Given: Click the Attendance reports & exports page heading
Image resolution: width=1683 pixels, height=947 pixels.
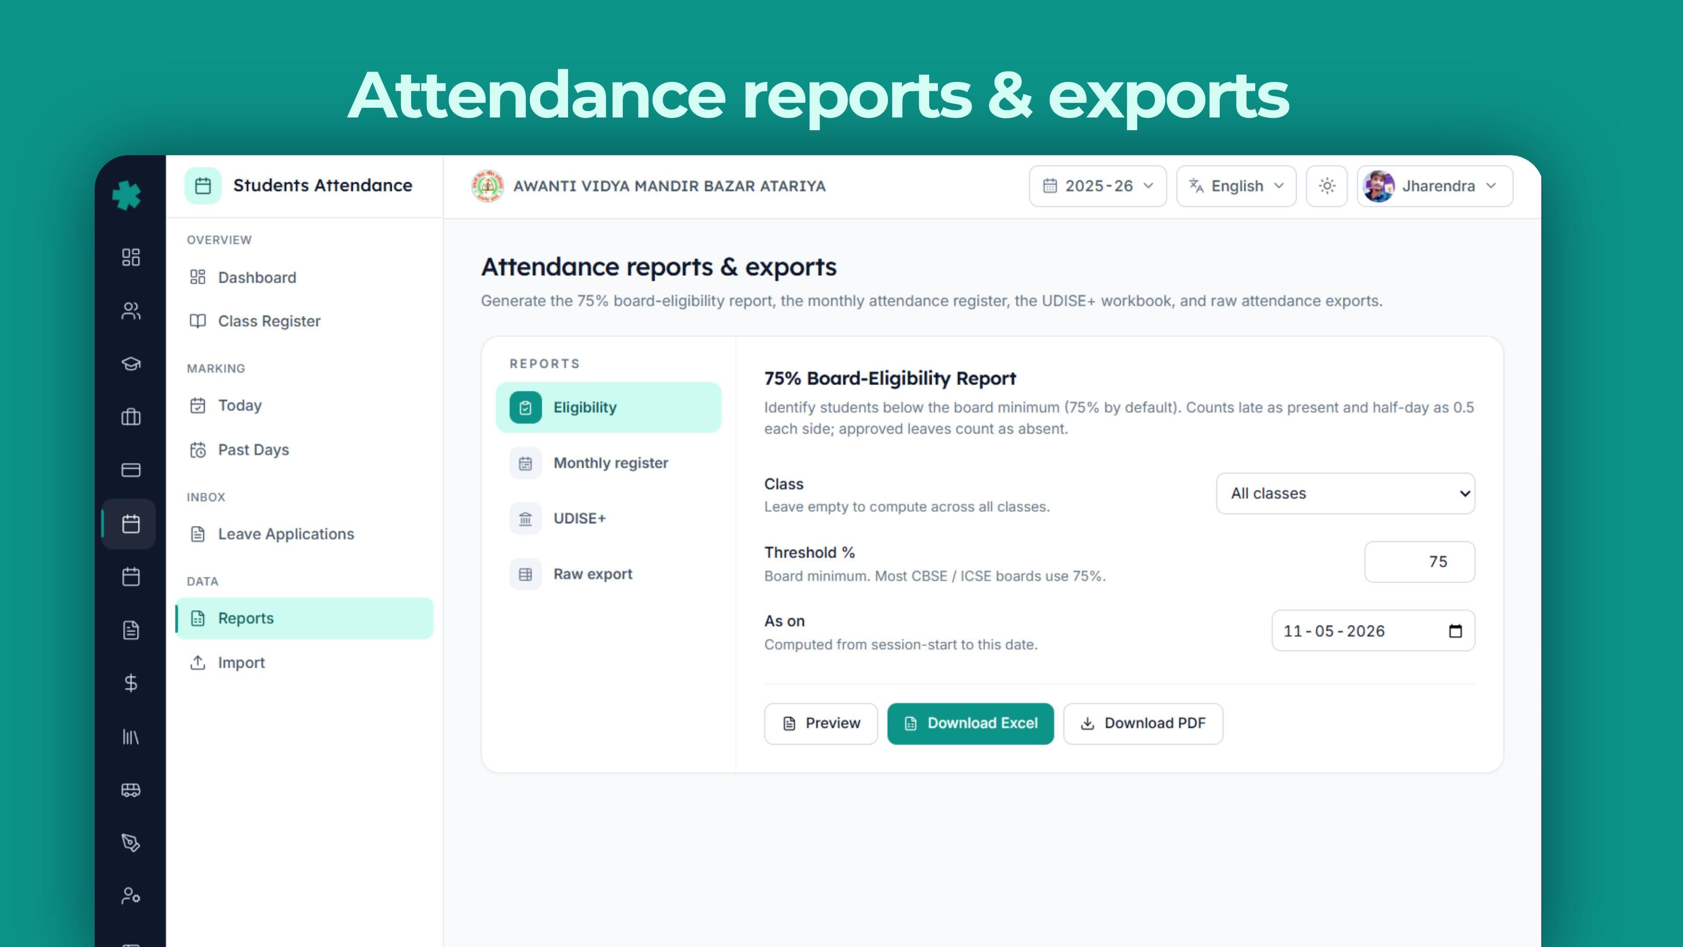Looking at the screenshot, I should 659,267.
